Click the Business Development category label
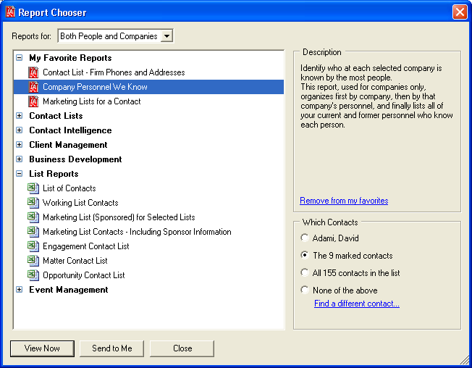Screen dimensions: 472x368 (x=75, y=159)
